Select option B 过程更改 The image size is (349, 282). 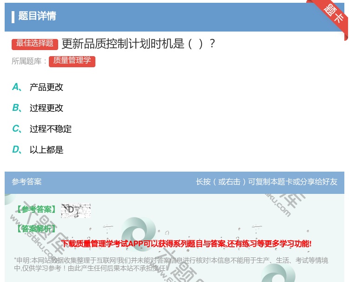(38, 108)
